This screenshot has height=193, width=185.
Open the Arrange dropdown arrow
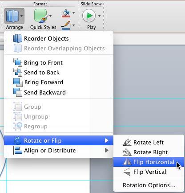tap(22, 16)
